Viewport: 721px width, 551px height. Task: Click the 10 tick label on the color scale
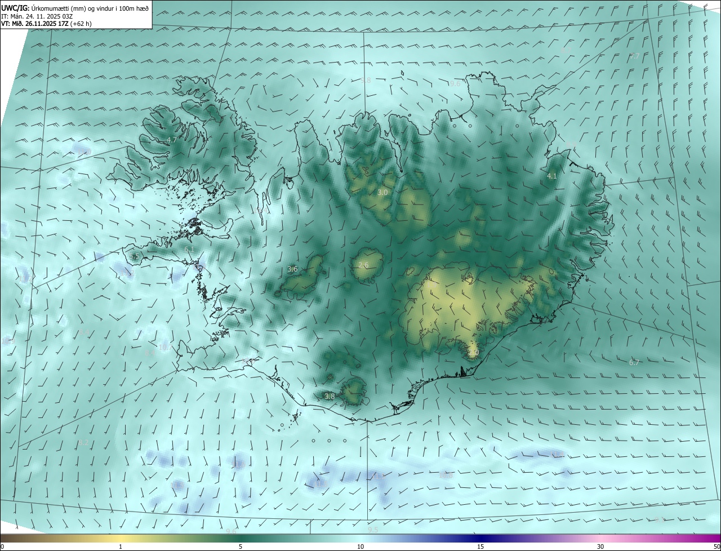tap(360, 546)
